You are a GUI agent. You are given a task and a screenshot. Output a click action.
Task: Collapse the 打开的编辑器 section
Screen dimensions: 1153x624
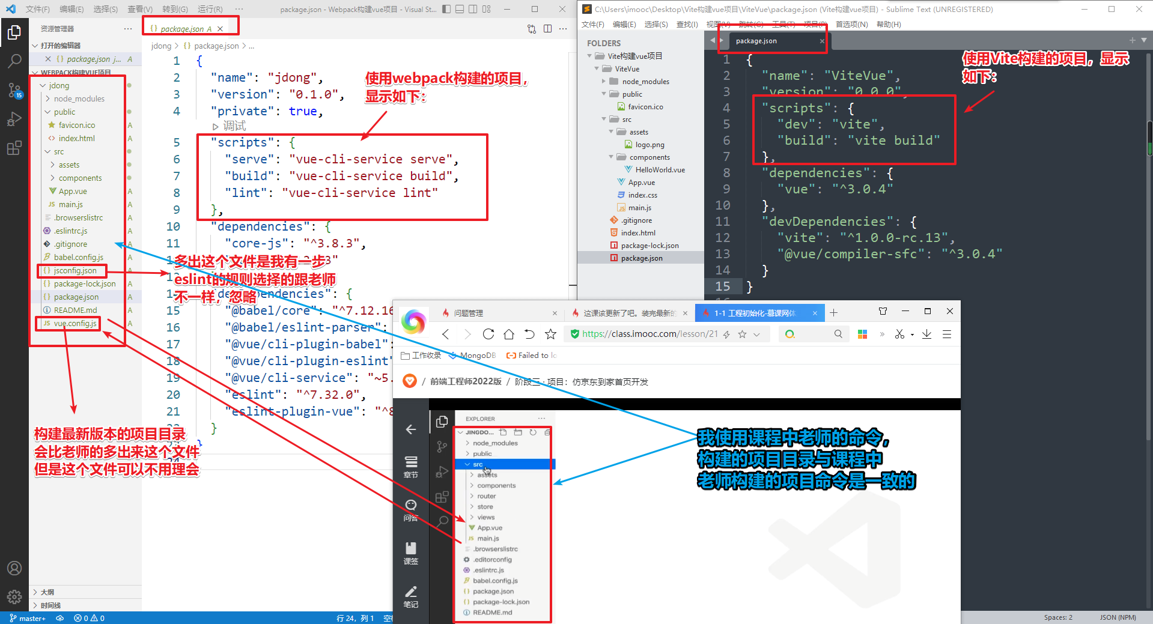tap(35, 46)
